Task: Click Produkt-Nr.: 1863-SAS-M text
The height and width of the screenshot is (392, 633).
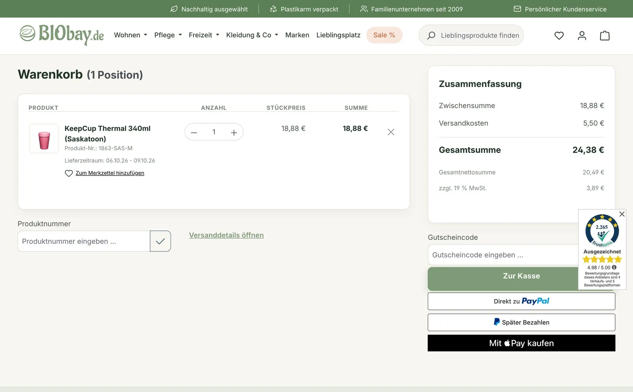Action: tap(99, 148)
